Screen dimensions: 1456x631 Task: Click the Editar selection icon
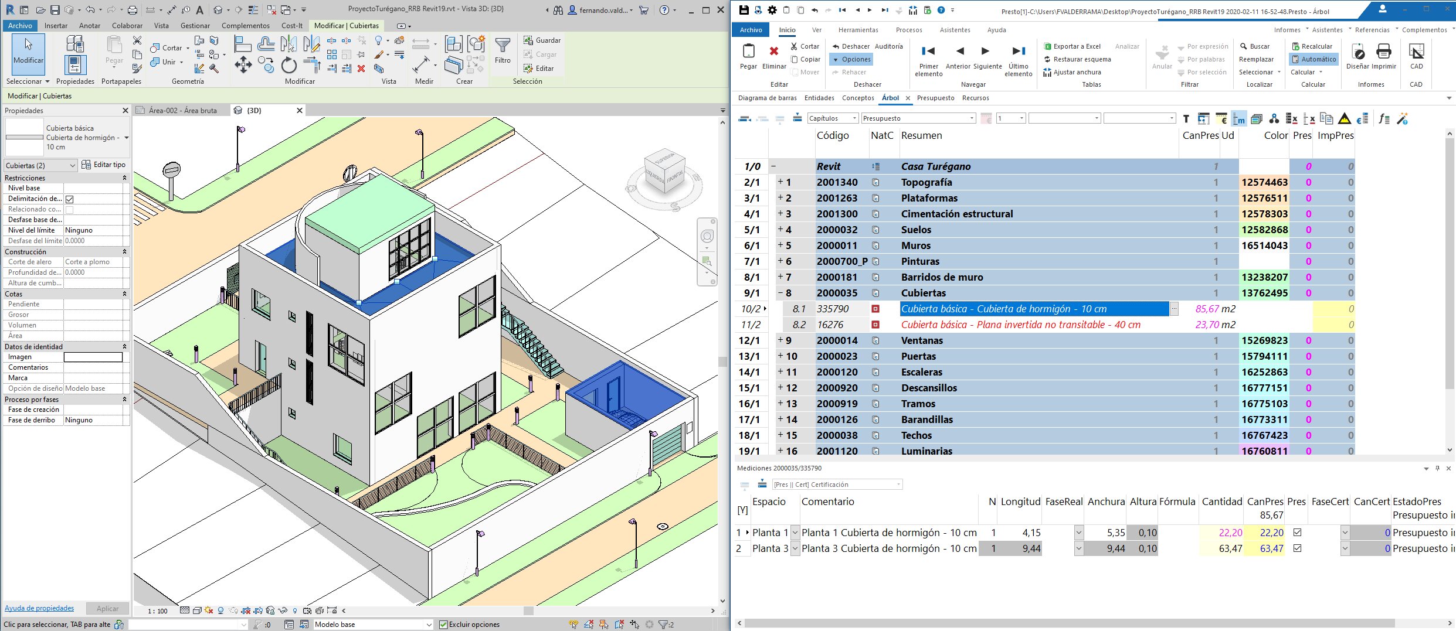[x=538, y=69]
